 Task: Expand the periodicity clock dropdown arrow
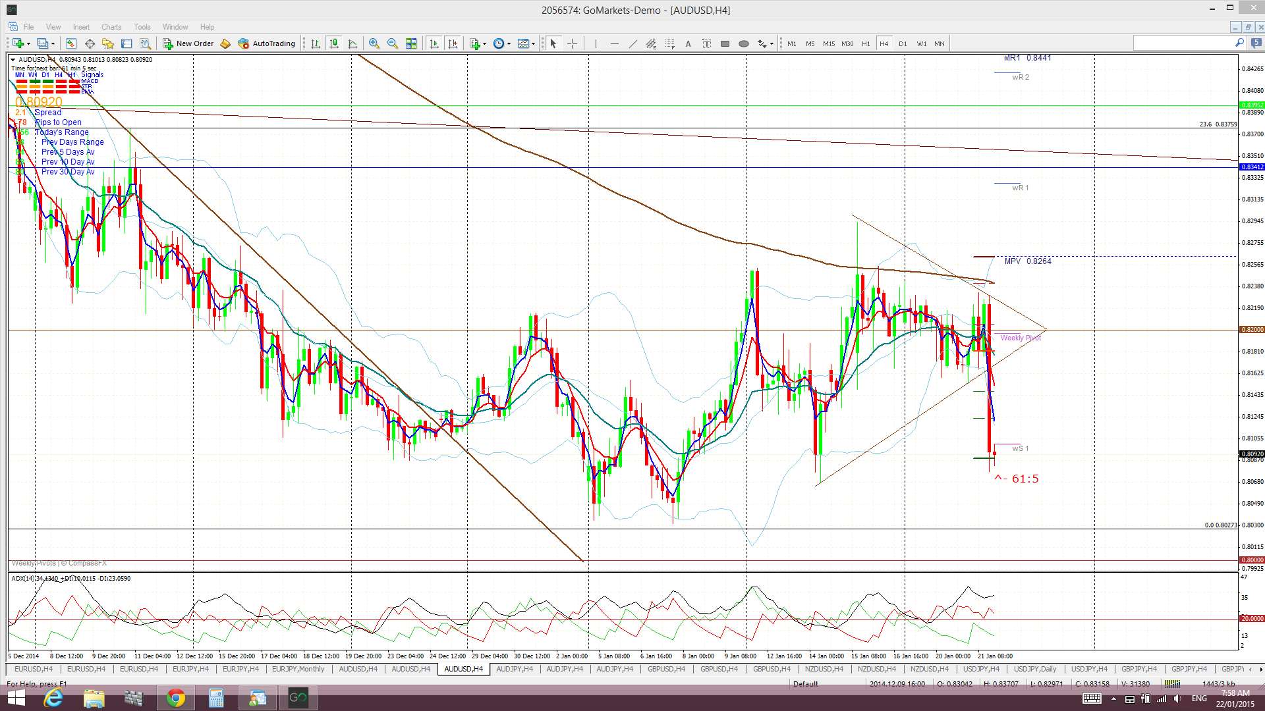coord(509,43)
